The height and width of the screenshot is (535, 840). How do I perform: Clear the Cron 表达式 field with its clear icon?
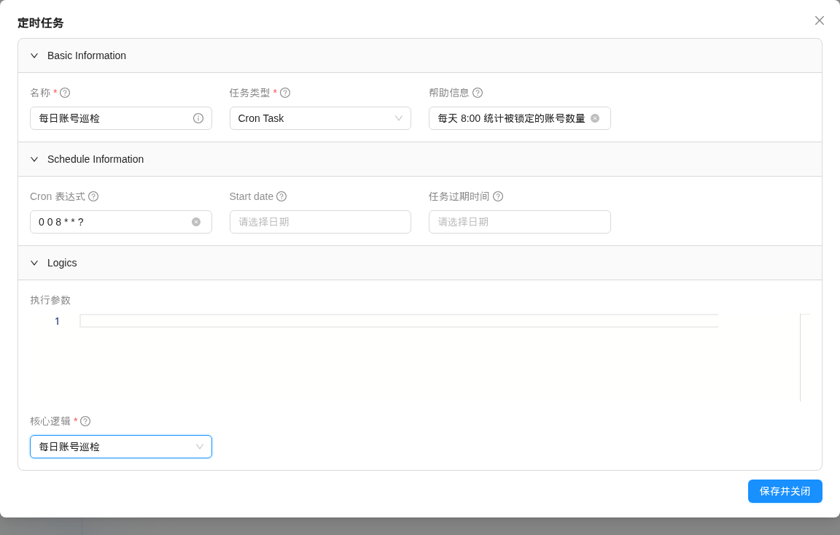coord(196,222)
